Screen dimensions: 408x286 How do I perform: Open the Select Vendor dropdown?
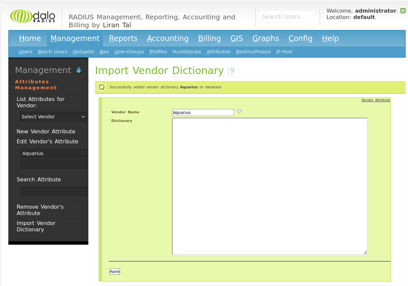53,116
